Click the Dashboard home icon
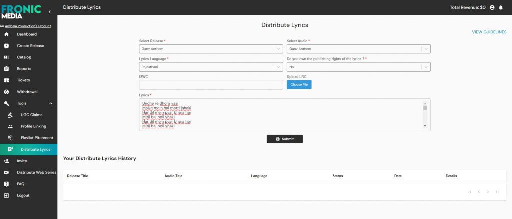 [x=6, y=34]
